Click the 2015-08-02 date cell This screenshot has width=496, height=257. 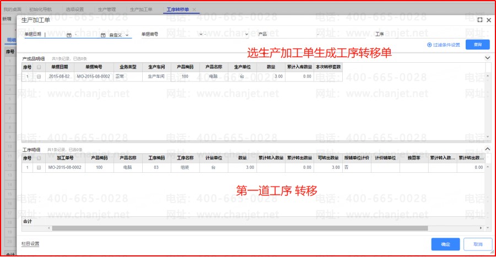(60, 76)
